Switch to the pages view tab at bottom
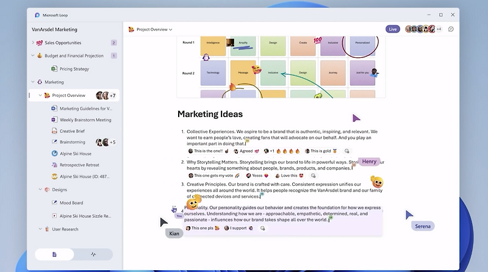 (54, 254)
